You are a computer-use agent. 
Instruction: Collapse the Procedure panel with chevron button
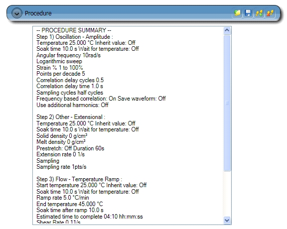pyautogui.click(x=17, y=13)
